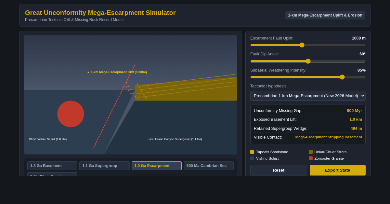
Task: Click the West: Vishnu Schist label
Action: (x=48, y=139)
